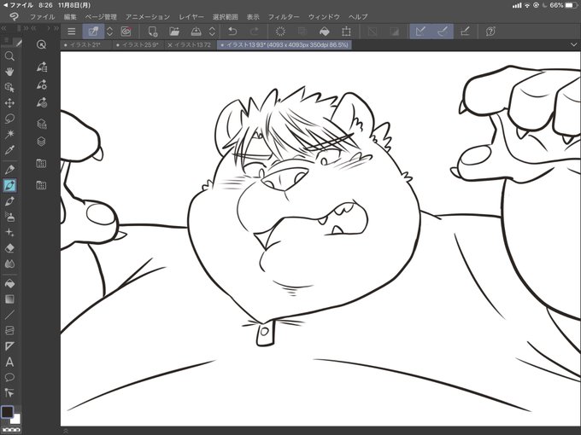The height and width of the screenshot is (435, 581).
Task: Undo the last action
Action: 232,32
